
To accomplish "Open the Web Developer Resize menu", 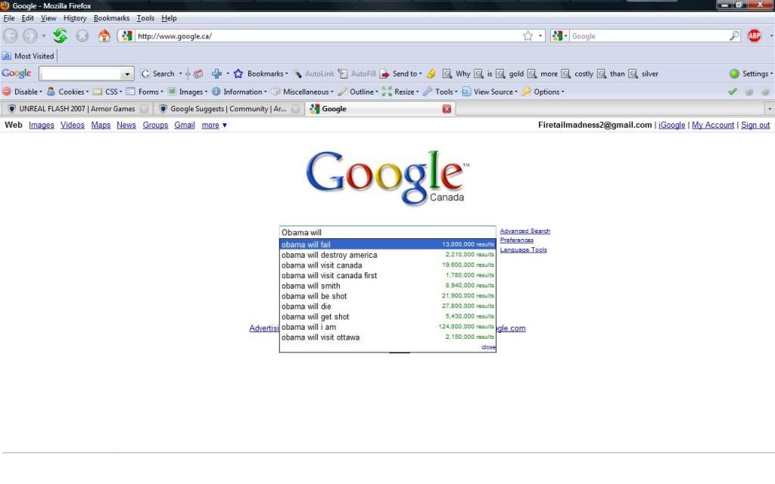I will (x=400, y=92).
